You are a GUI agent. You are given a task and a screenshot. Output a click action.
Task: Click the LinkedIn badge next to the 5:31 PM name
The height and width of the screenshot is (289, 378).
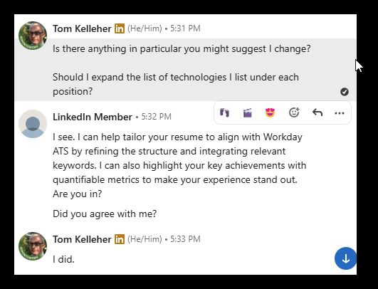click(x=120, y=28)
